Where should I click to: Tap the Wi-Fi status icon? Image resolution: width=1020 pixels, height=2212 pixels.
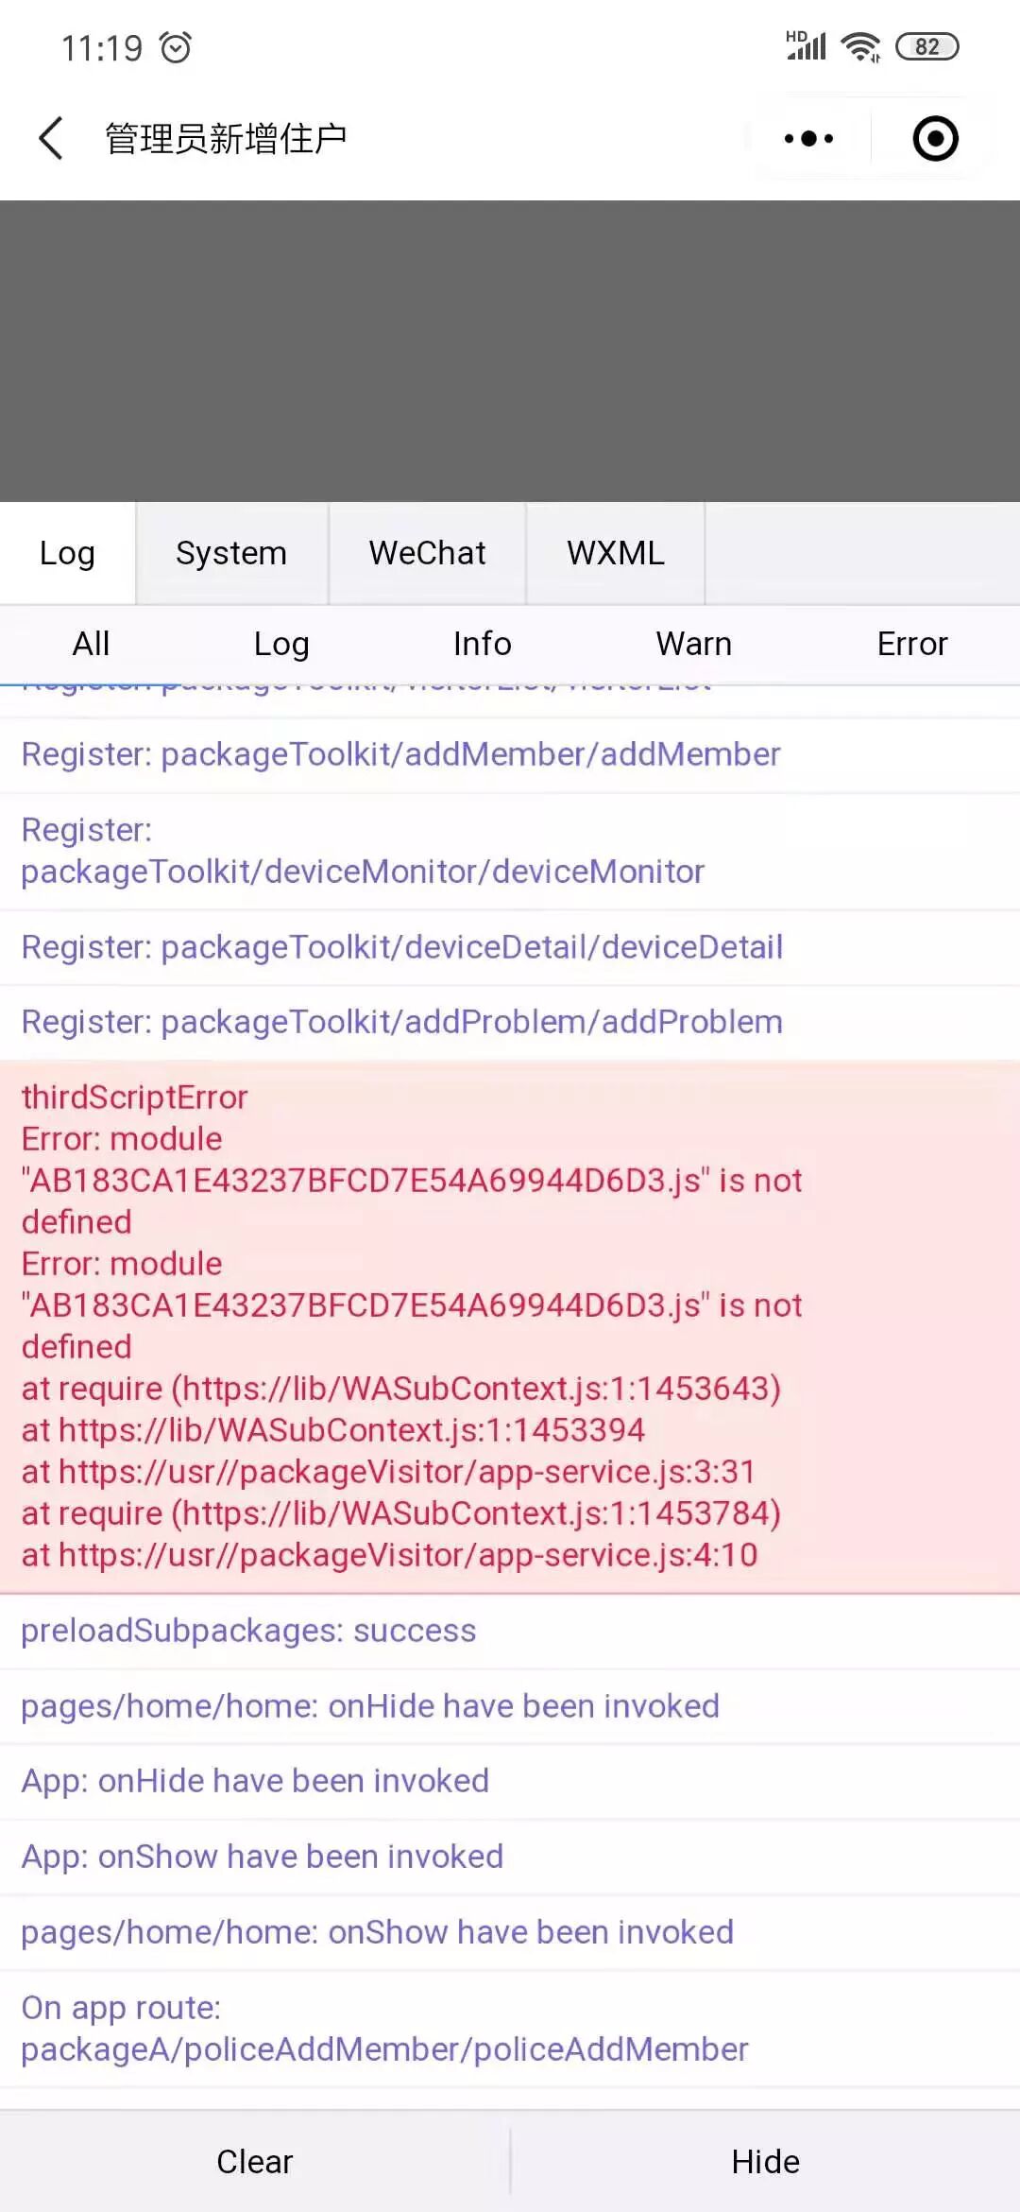click(x=860, y=46)
